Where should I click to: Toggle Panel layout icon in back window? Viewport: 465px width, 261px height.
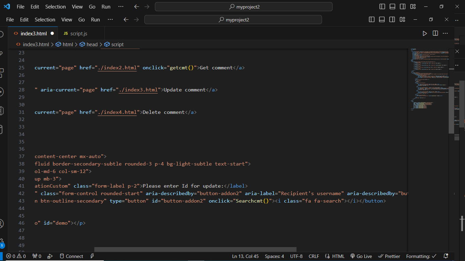tap(392, 7)
